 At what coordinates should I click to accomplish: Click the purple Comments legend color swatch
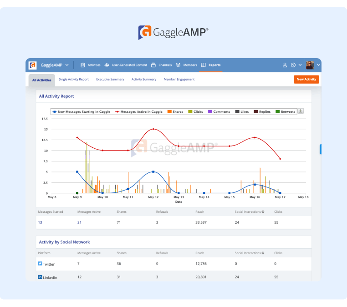click(x=210, y=111)
